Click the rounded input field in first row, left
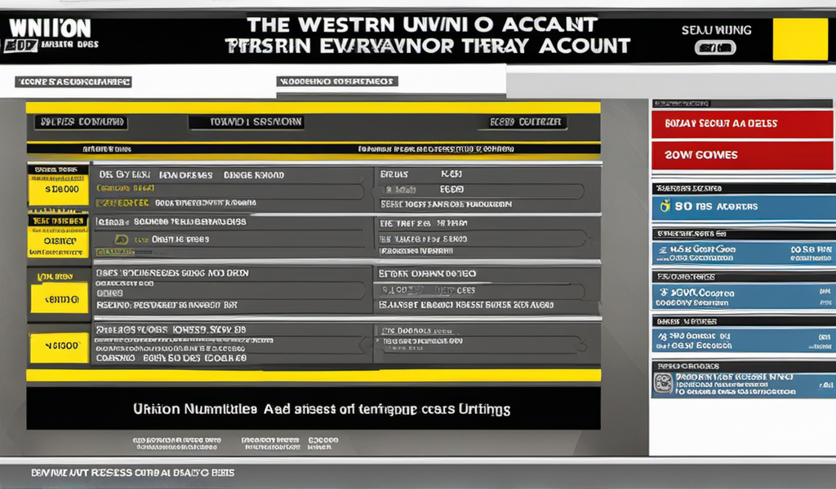This screenshot has height=489, width=836. pyautogui.click(x=229, y=189)
